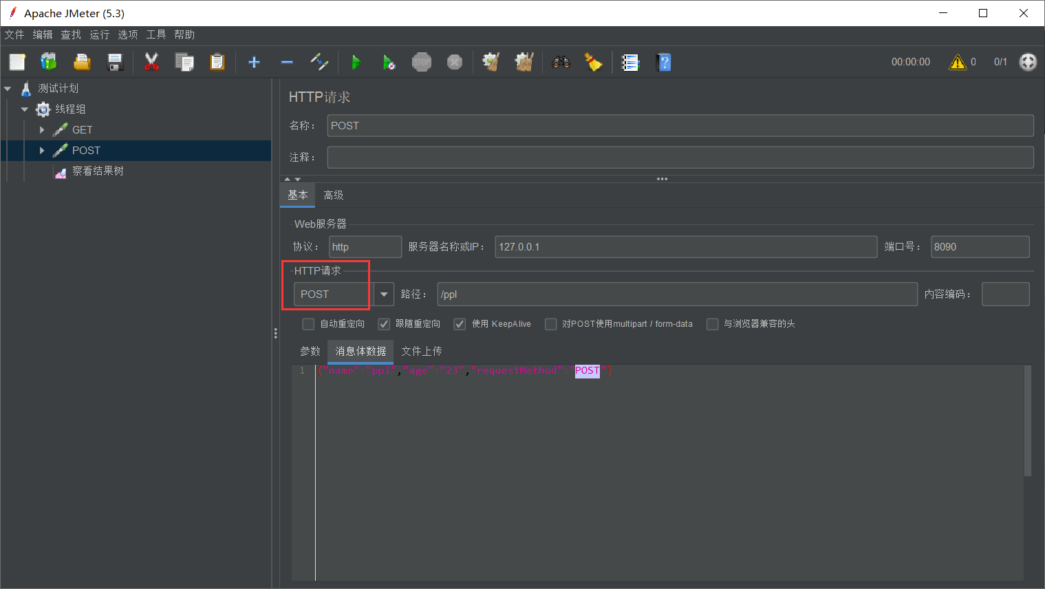Select the 察看结果树 listener

pos(98,171)
